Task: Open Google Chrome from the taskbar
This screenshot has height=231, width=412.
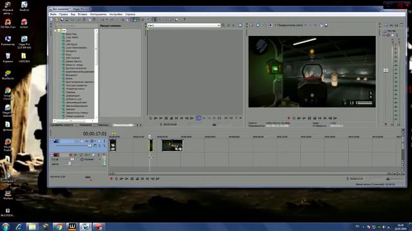Action: coord(59,227)
